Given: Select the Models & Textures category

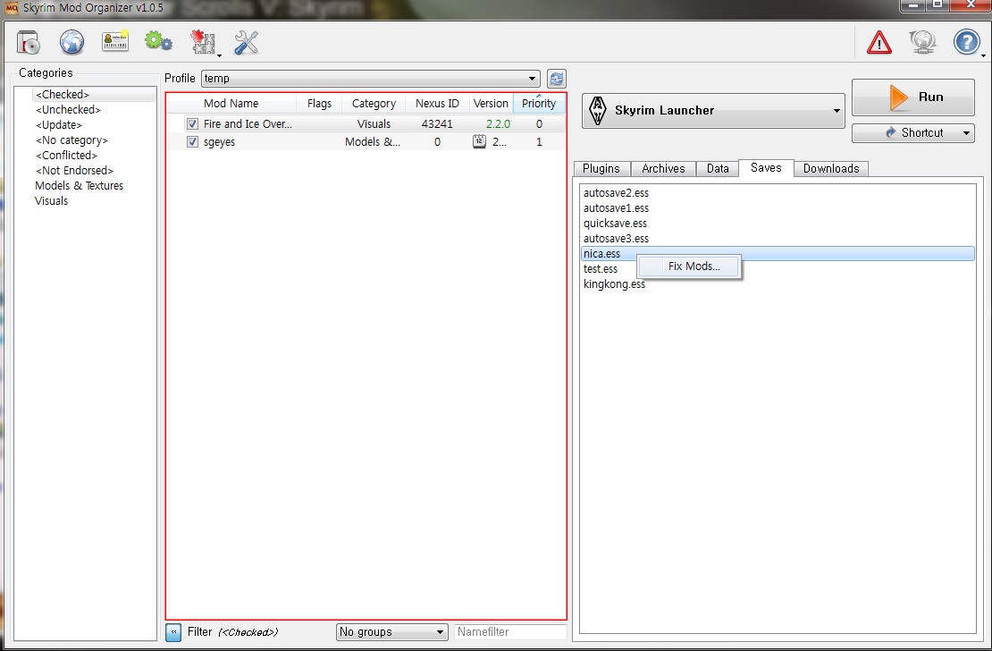Looking at the screenshot, I should pos(79,185).
